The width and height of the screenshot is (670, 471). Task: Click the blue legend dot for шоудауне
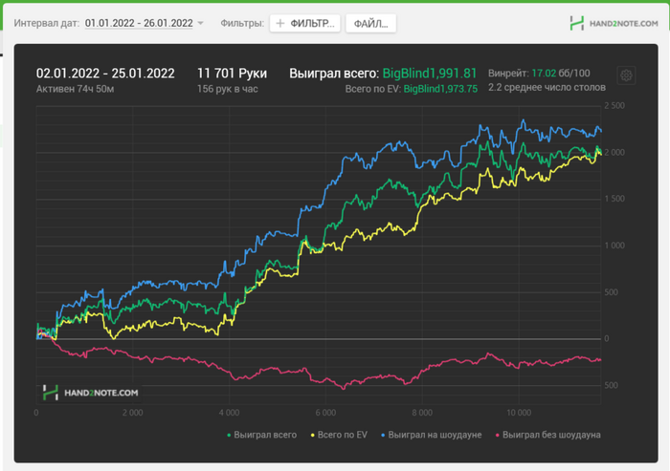(383, 435)
